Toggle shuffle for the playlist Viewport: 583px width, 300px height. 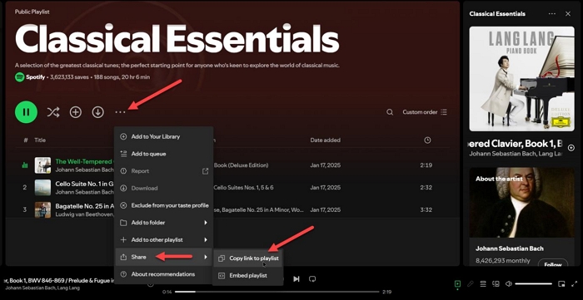point(53,112)
